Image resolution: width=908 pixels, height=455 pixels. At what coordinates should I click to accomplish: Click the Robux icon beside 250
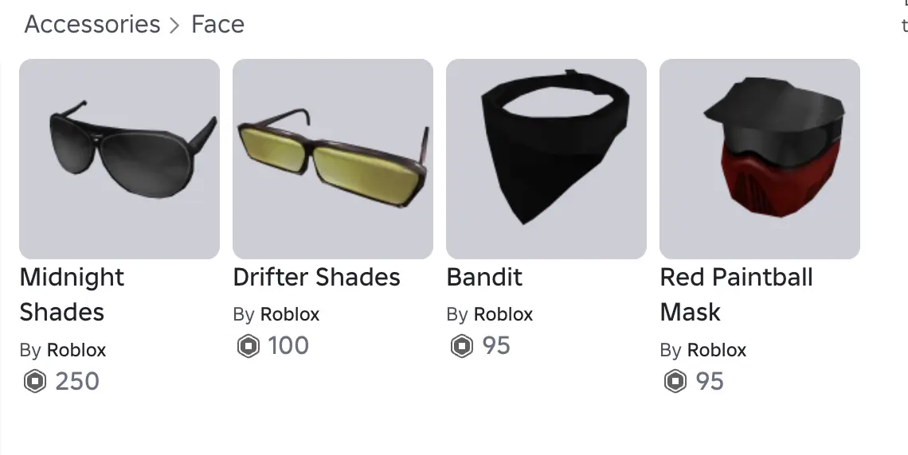(35, 382)
